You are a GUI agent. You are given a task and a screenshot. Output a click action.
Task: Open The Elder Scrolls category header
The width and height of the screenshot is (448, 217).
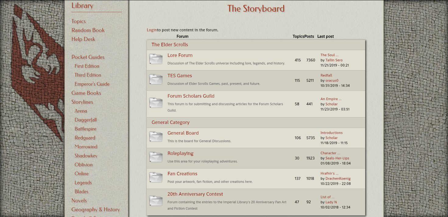coord(170,45)
